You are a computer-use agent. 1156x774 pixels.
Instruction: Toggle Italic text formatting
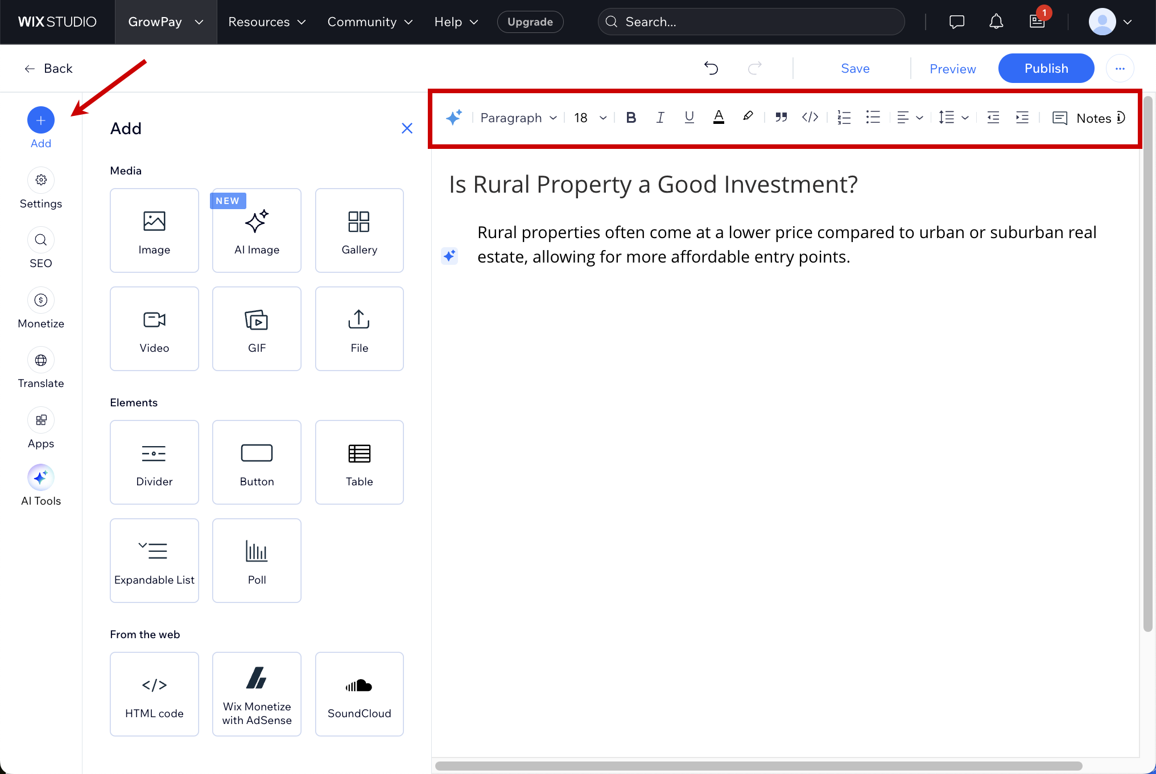660,118
